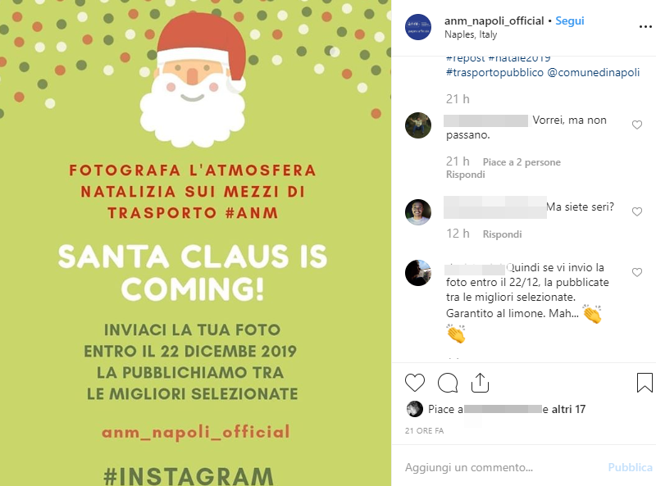This screenshot has width=656, height=486.
Task: Open the #trasportopubblico hashtag
Action: (x=494, y=72)
